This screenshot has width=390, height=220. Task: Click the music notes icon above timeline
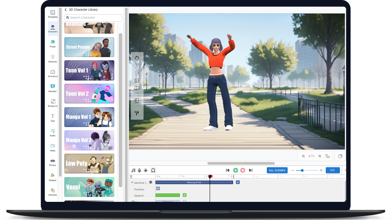133,170
